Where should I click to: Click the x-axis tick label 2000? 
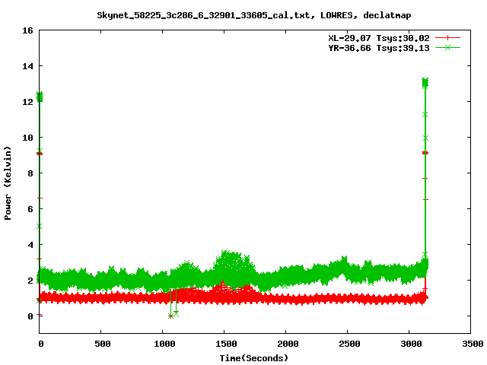[288, 344]
